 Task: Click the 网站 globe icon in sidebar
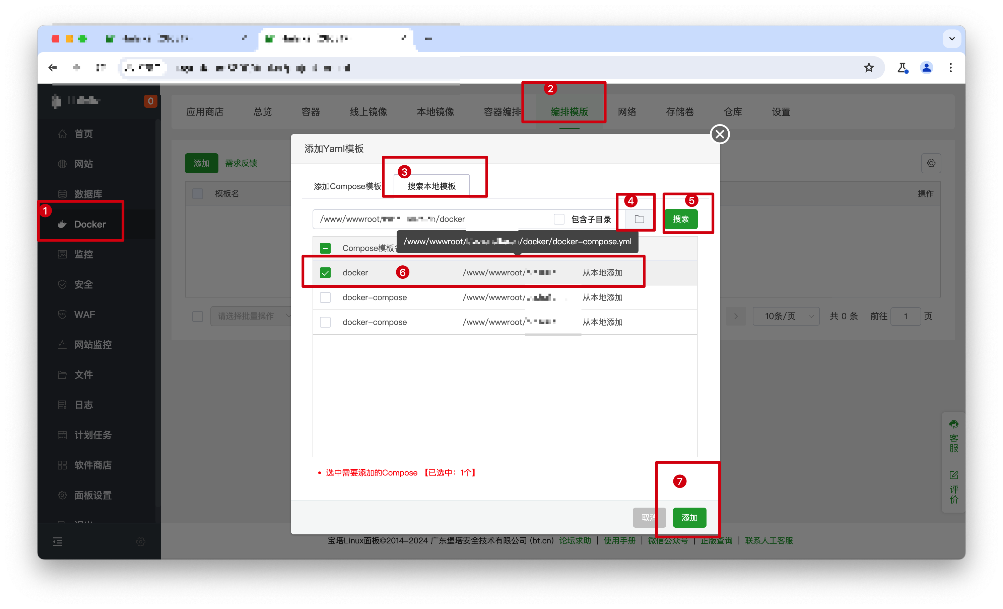pyautogui.click(x=62, y=164)
